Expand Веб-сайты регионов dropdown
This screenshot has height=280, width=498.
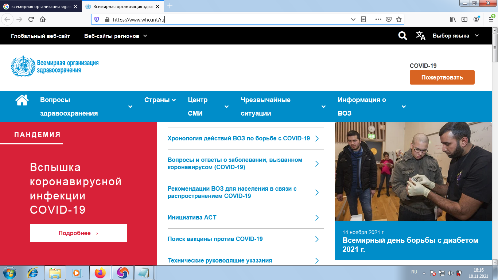tap(115, 36)
